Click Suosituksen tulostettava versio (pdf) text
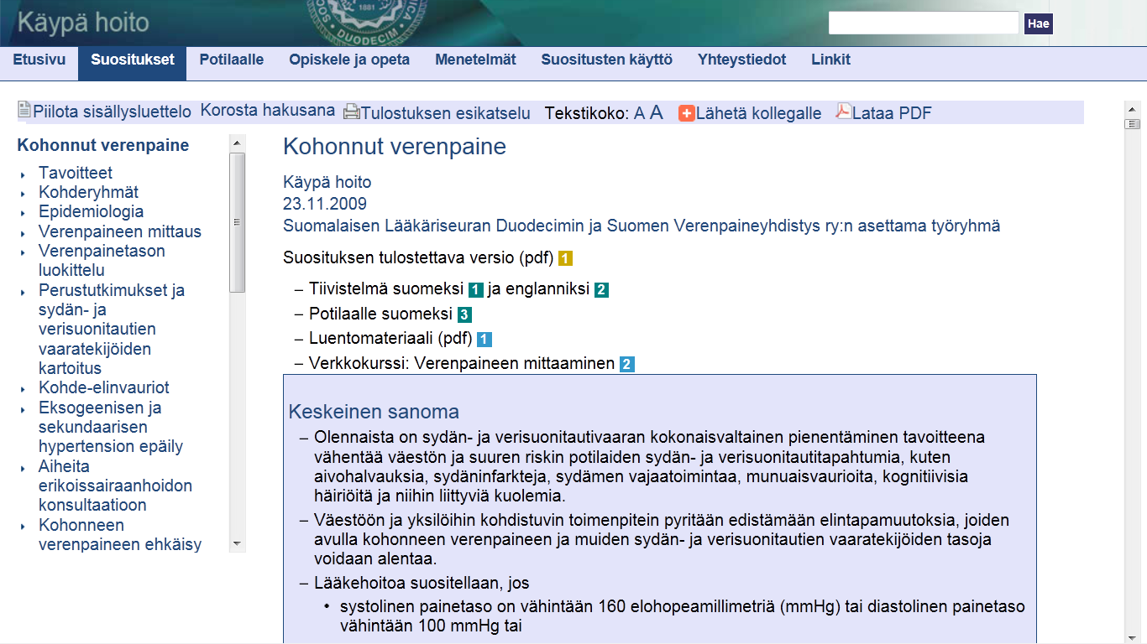This screenshot has width=1147, height=644. pyautogui.click(x=419, y=258)
